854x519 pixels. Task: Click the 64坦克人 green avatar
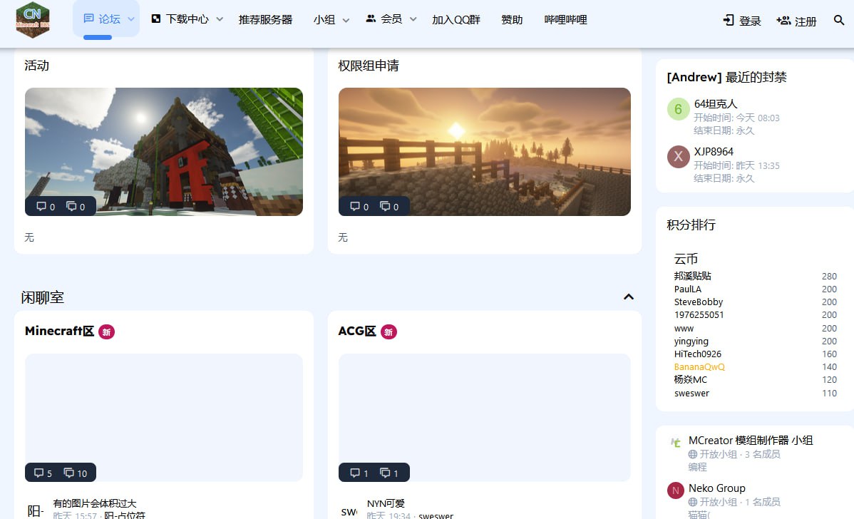678,110
